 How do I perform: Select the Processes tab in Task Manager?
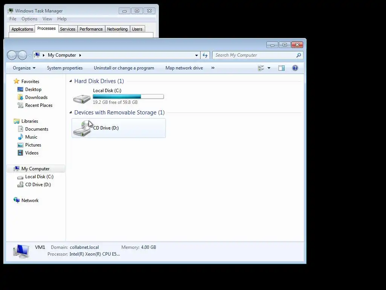[x=46, y=29]
